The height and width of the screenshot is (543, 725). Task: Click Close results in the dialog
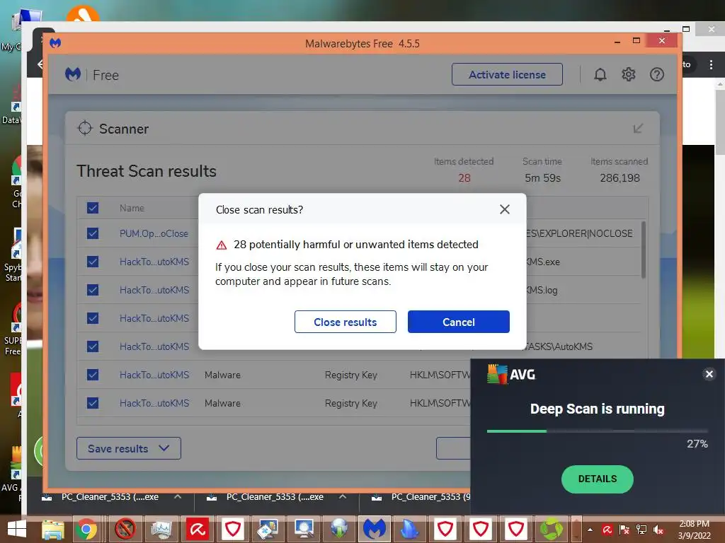pyautogui.click(x=345, y=322)
